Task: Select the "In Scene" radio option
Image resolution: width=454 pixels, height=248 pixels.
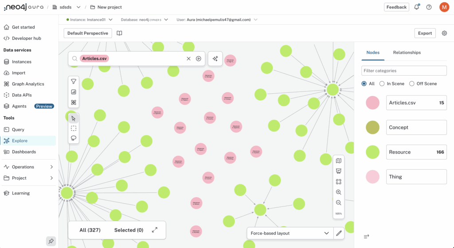Action: (382, 84)
